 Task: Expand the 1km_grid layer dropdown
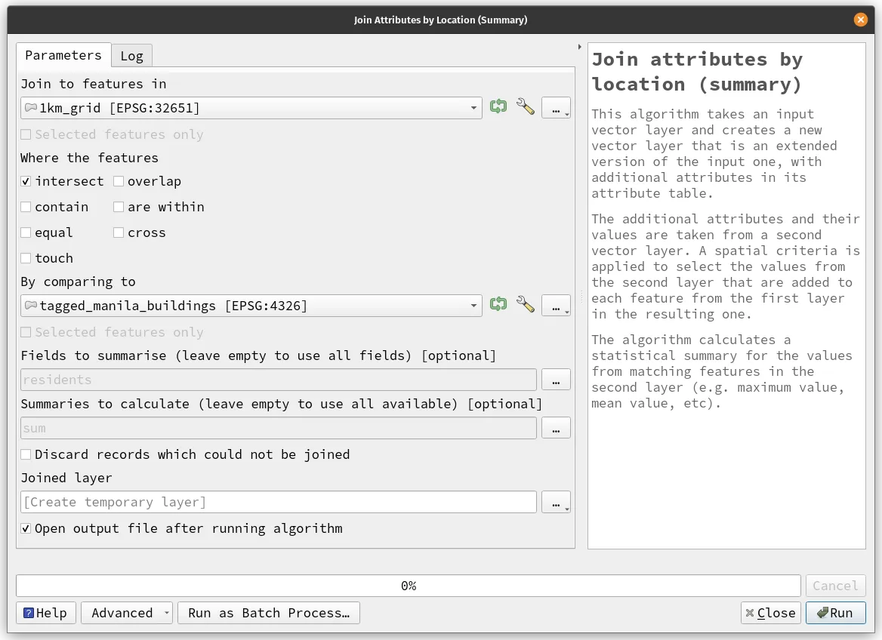click(473, 108)
